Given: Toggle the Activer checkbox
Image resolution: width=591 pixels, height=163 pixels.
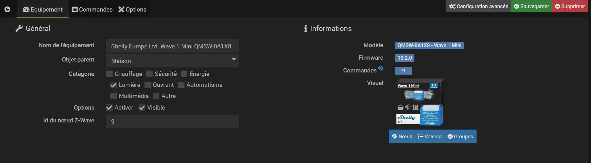Looking at the screenshot, I should 109,108.
